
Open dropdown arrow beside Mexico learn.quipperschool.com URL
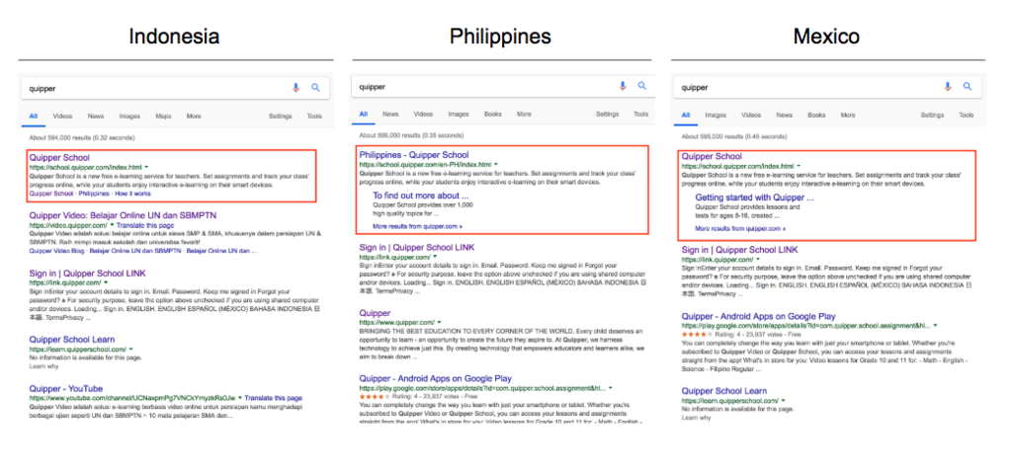tap(784, 401)
